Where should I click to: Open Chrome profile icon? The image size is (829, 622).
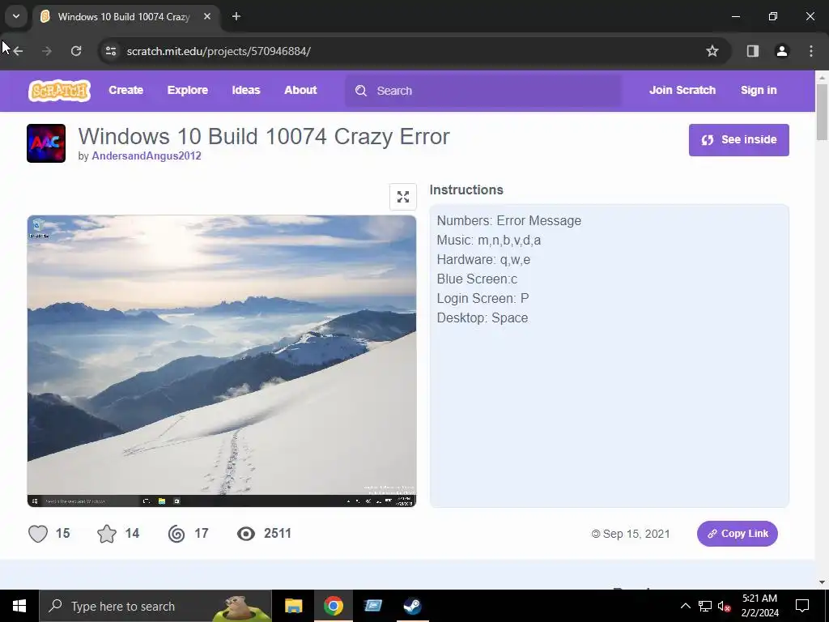[x=781, y=51]
